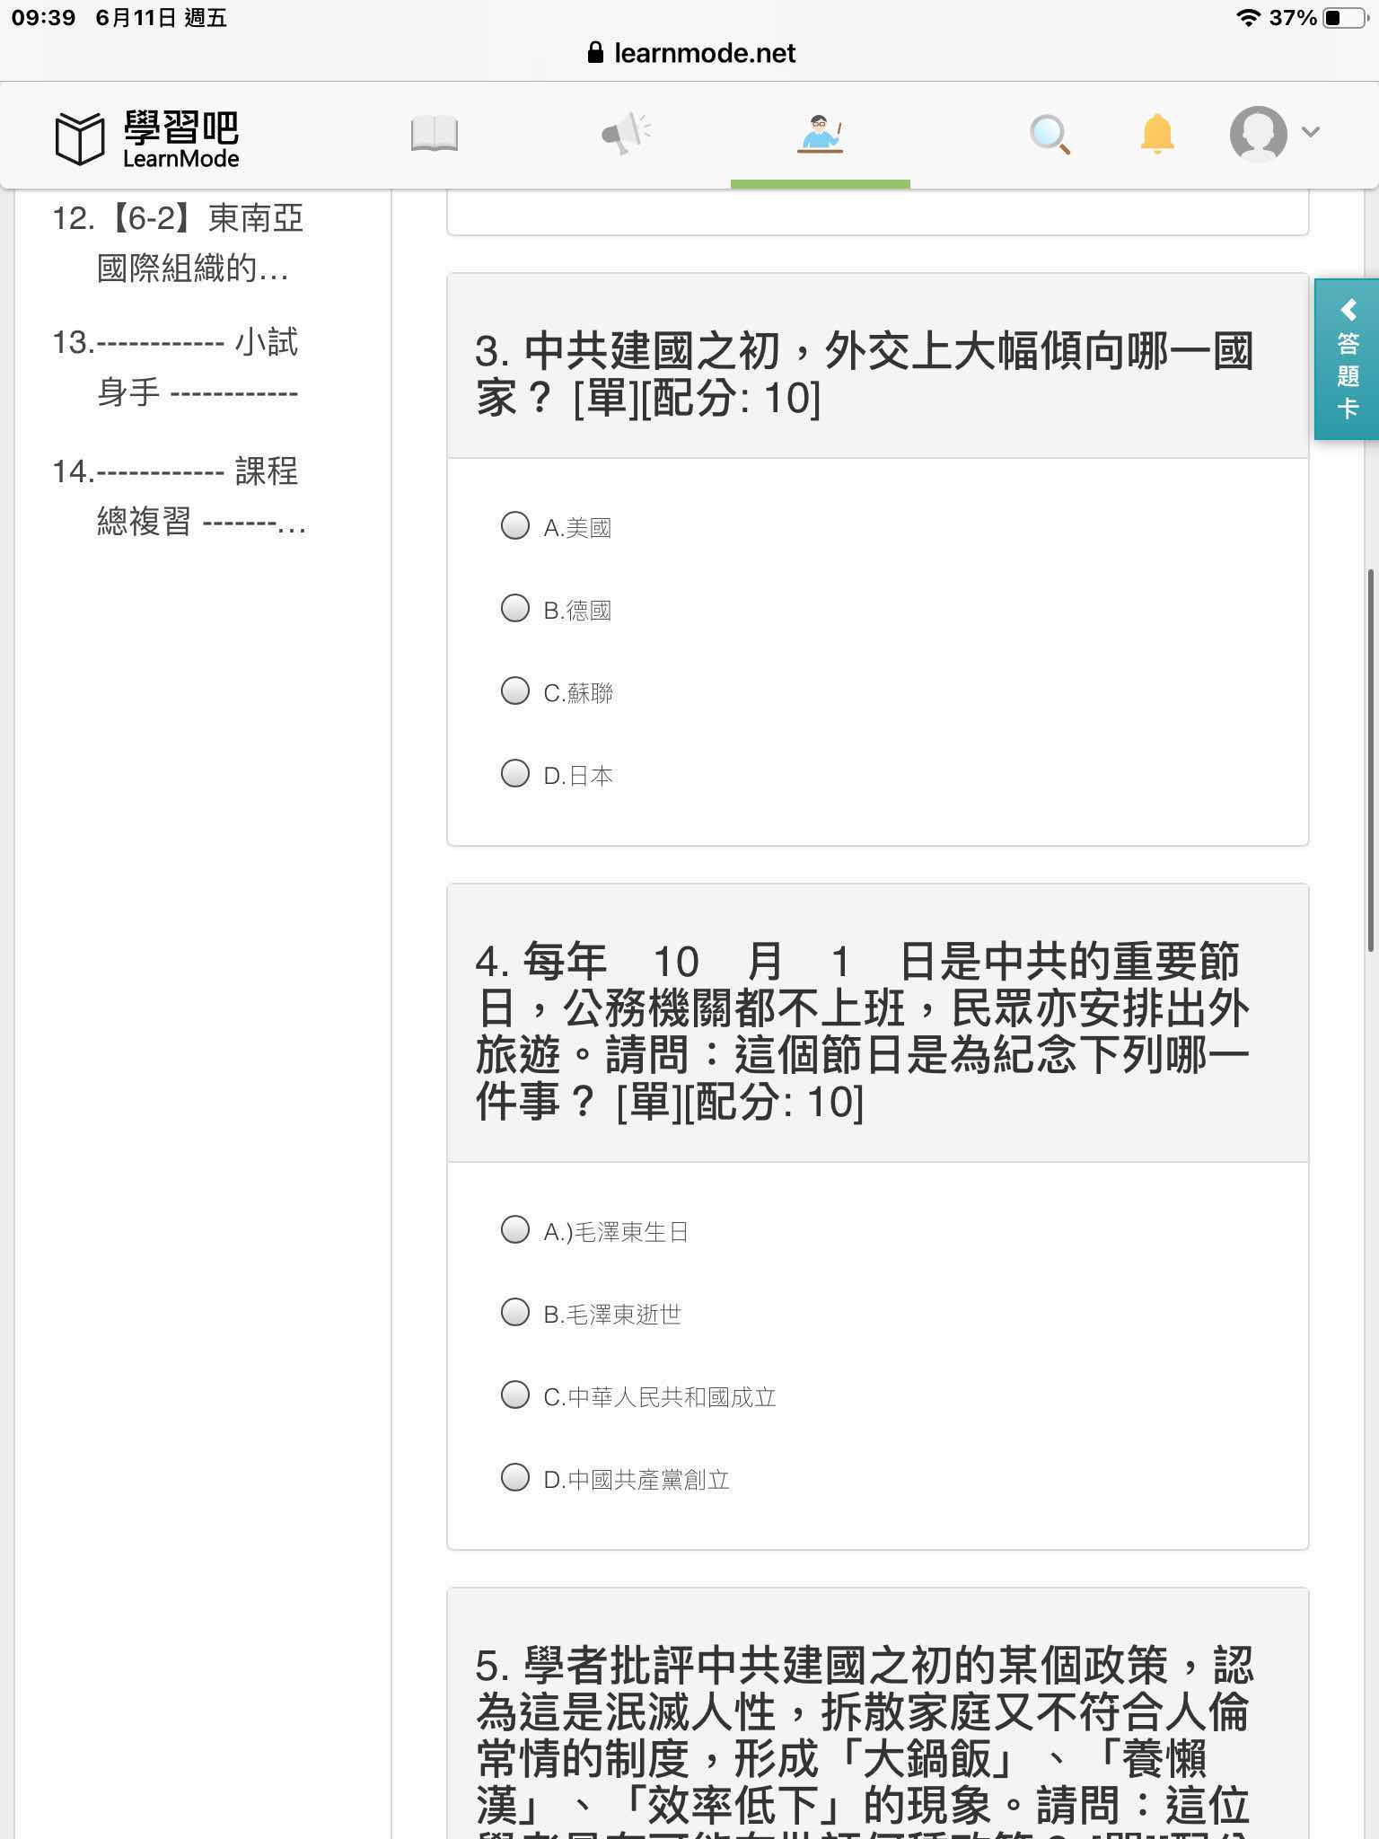1379x1839 pixels.
Task: Open sidebar item 14 課程總複習
Action: pyautogui.click(x=180, y=496)
